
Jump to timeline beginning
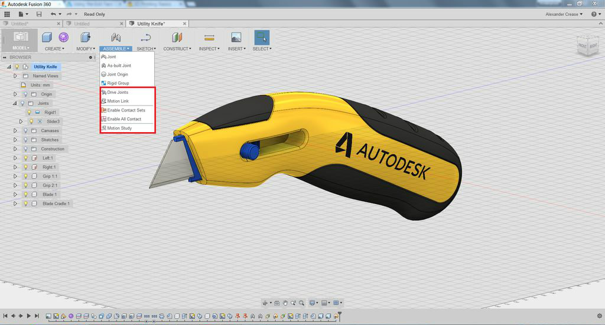click(5, 316)
